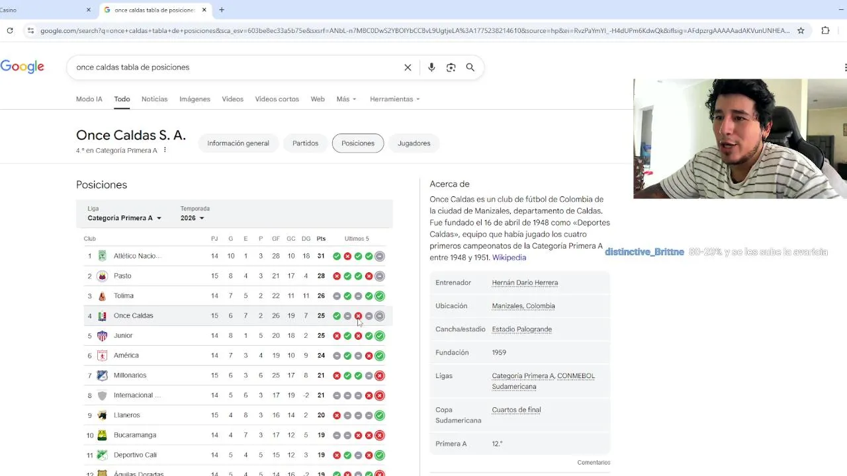
Task: Select the Todo search tab
Action: [x=122, y=99]
